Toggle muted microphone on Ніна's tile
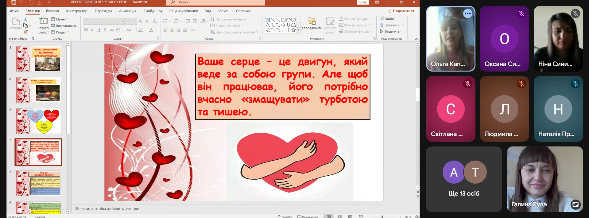 (x=575, y=14)
